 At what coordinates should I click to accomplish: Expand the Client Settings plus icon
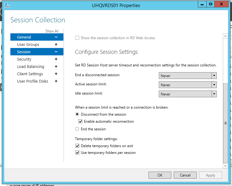(56, 74)
